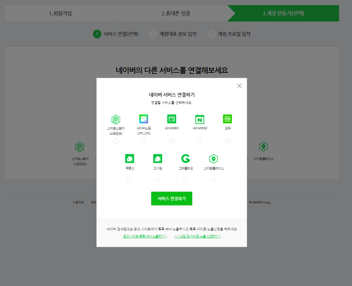352x286 pixels.
Task: Close the 네이버 서비스 연결하기 dialog
Action: pos(240,86)
